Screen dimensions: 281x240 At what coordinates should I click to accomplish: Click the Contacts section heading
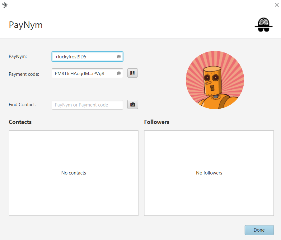20,122
